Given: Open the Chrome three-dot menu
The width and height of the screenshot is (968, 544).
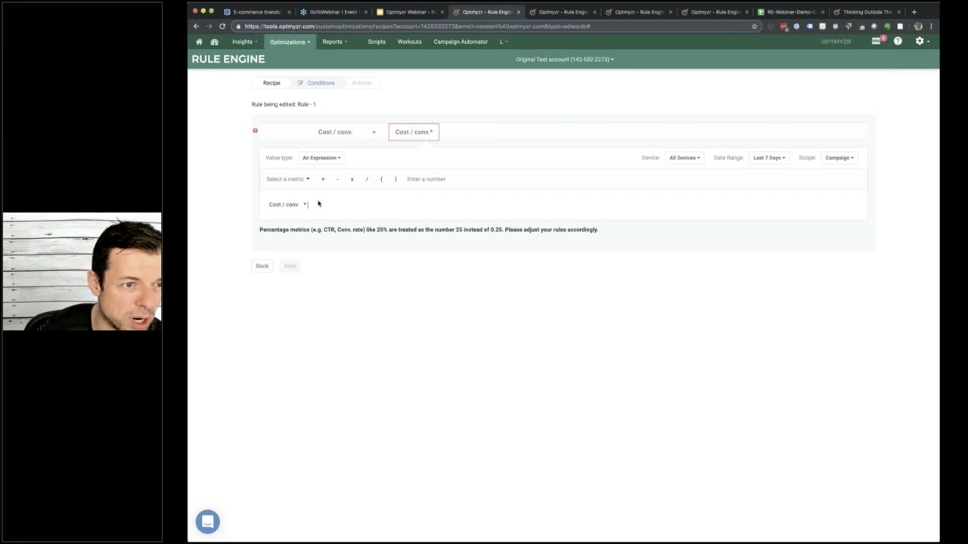Looking at the screenshot, I should tap(931, 26).
